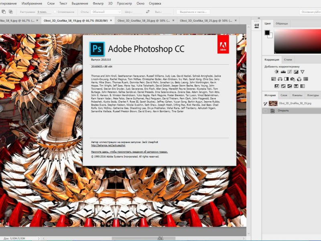Switch to the Слои panel tab
This screenshot has height=241, width=321.
[x=284, y=95]
